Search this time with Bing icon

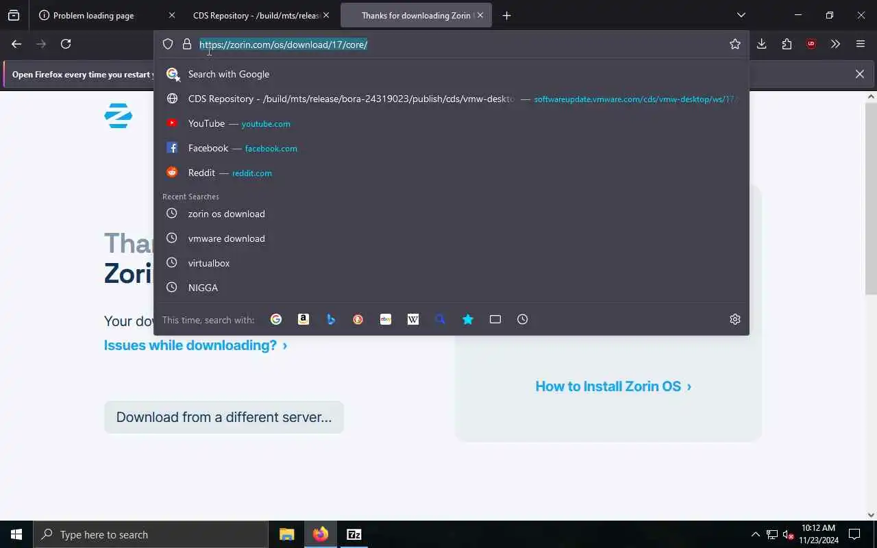(x=331, y=319)
